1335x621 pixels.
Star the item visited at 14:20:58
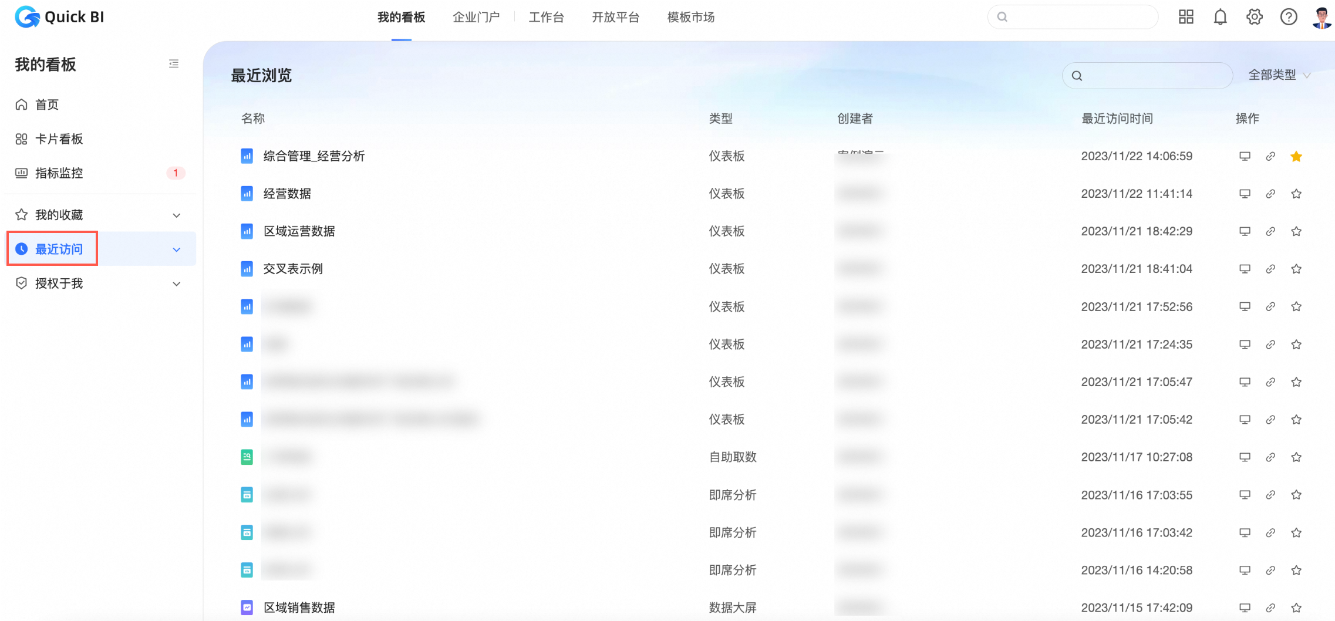[x=1296, y=570]
